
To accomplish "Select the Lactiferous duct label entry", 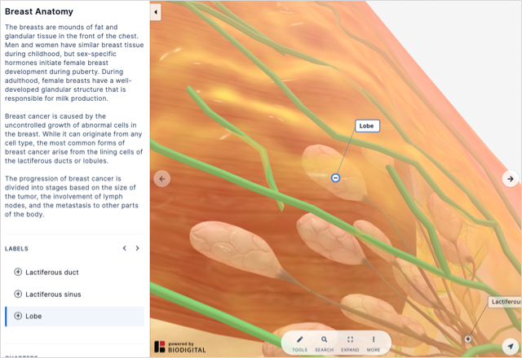I will pyautogui.click(x=75, y=273).
